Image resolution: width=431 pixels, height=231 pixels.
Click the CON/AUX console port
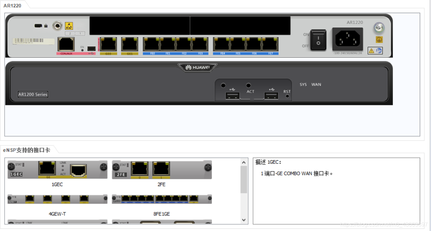[x=66, y=44]
